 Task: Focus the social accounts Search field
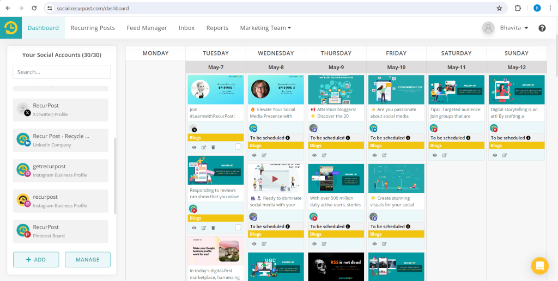pos(62,72)
